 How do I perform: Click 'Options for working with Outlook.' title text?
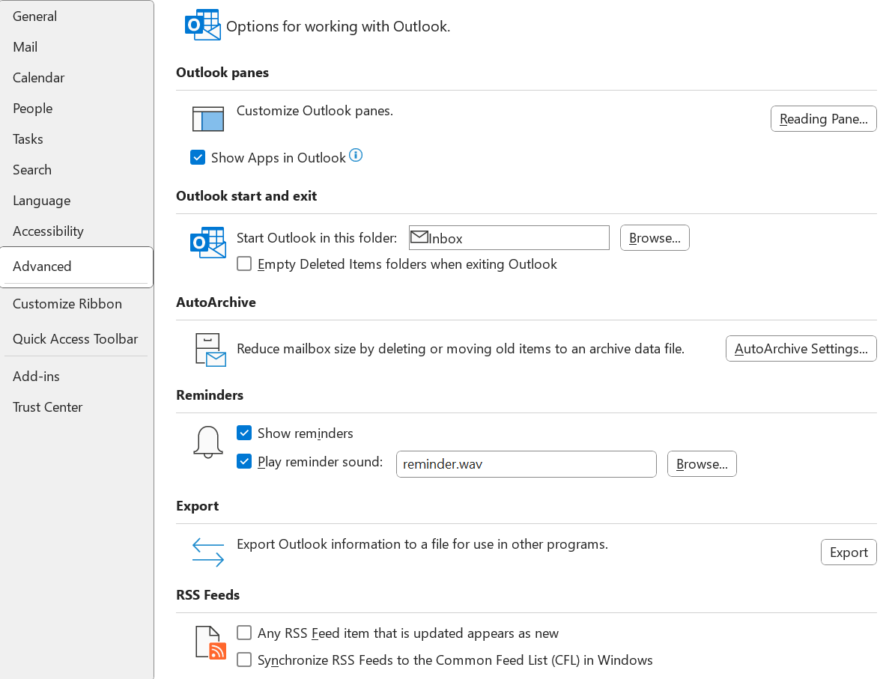(338, 26)
